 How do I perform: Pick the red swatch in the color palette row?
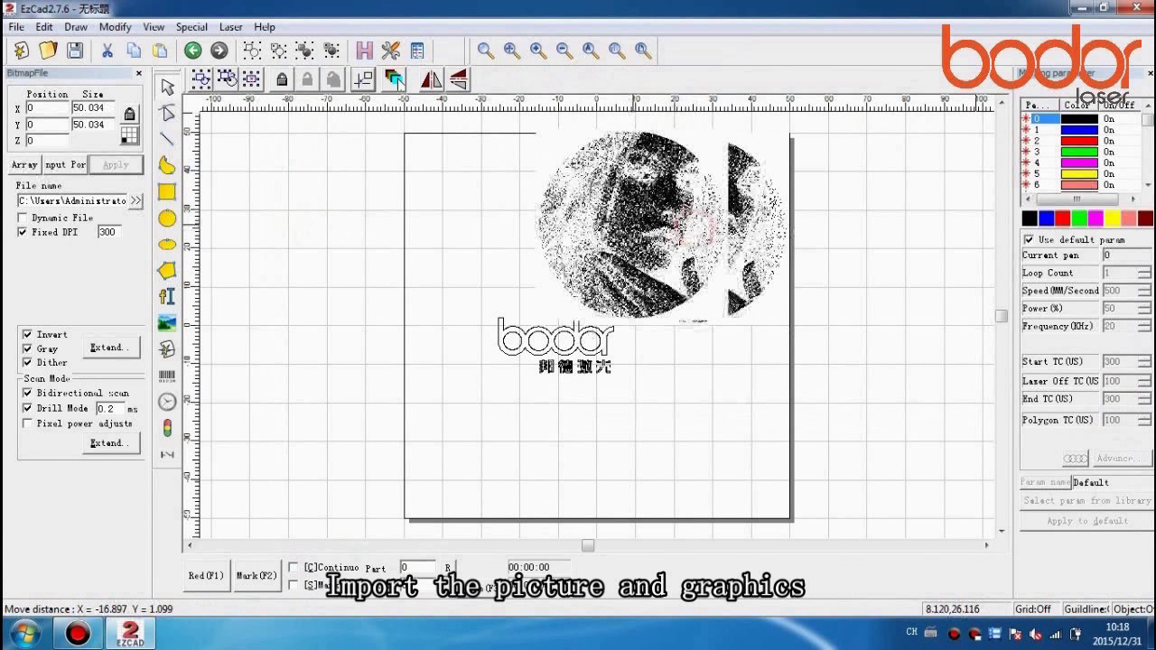tap(1062, 218)
